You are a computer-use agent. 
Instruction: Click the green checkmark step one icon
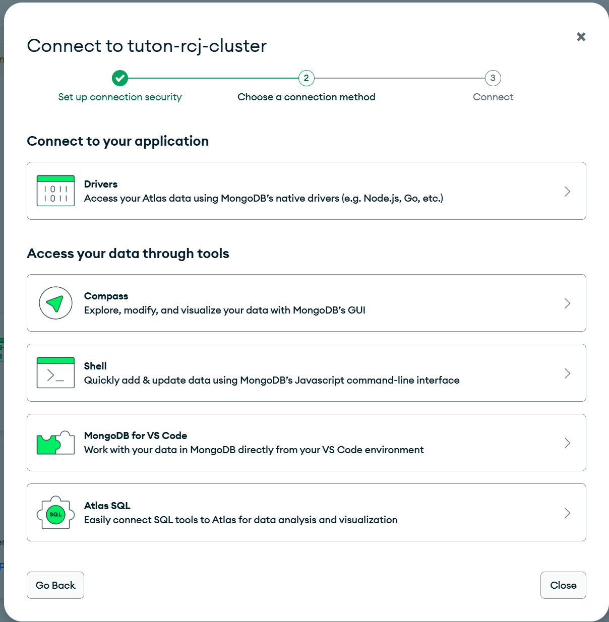click(x=120, y=78)
